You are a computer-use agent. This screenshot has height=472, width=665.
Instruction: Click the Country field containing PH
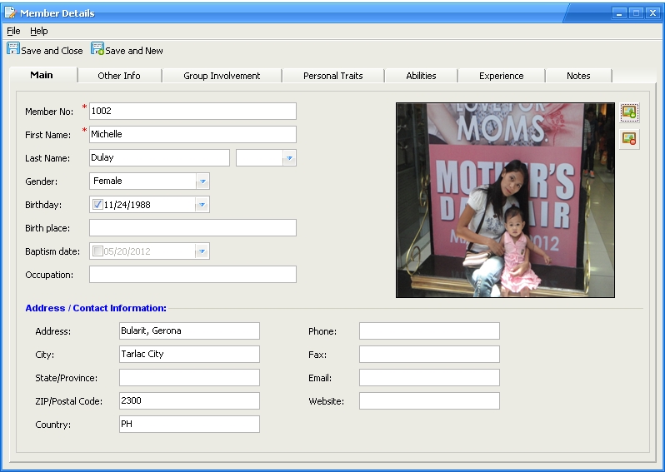click(x=189, y=424)
